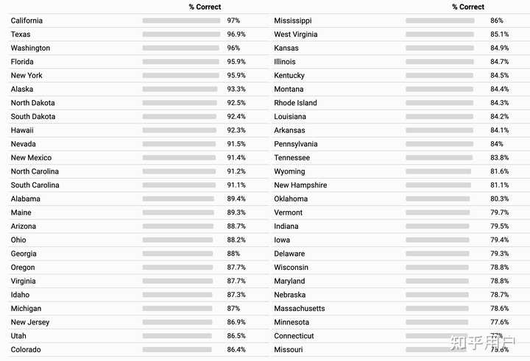The height and width of the screenshot is (361, 530).
Task: Click the Rhode Island row label
Action: (295, 103)
